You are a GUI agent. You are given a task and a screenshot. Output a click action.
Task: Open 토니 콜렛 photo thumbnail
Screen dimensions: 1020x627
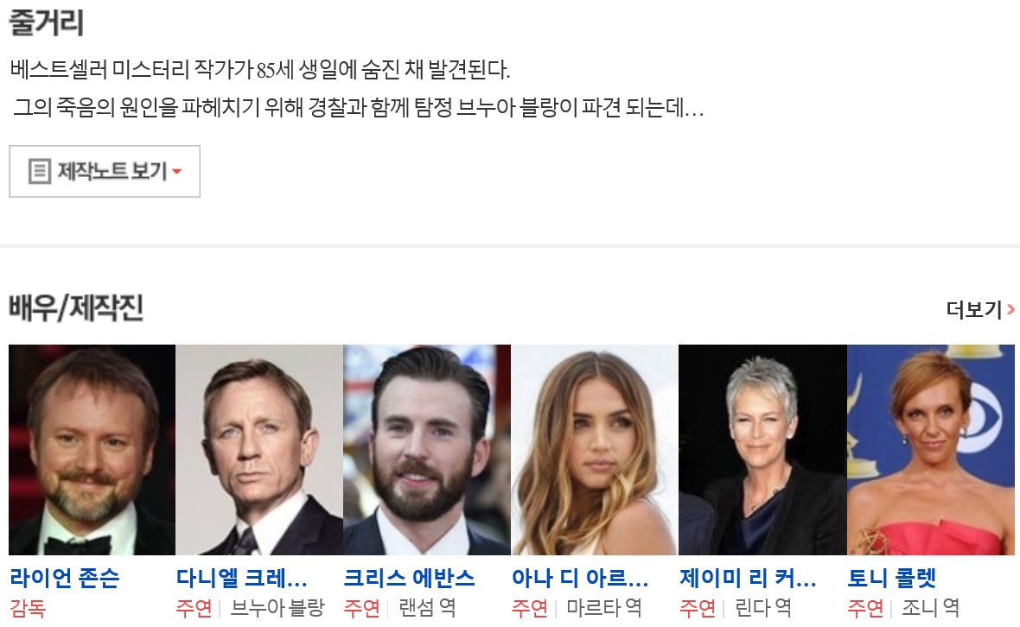931,450
